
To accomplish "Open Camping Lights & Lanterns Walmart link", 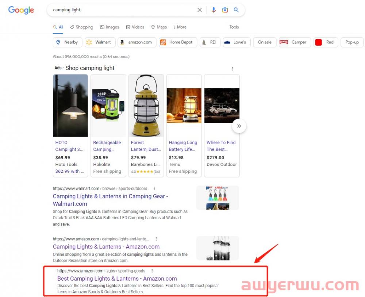I will click(x=110, y=200).
